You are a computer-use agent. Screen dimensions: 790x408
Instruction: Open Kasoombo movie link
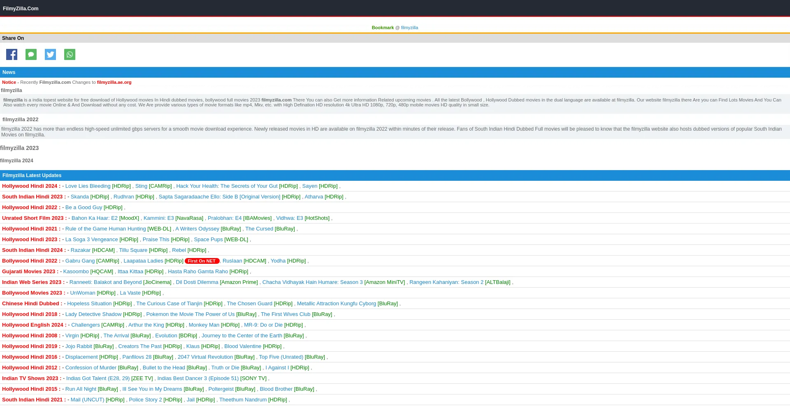(76, 272)
